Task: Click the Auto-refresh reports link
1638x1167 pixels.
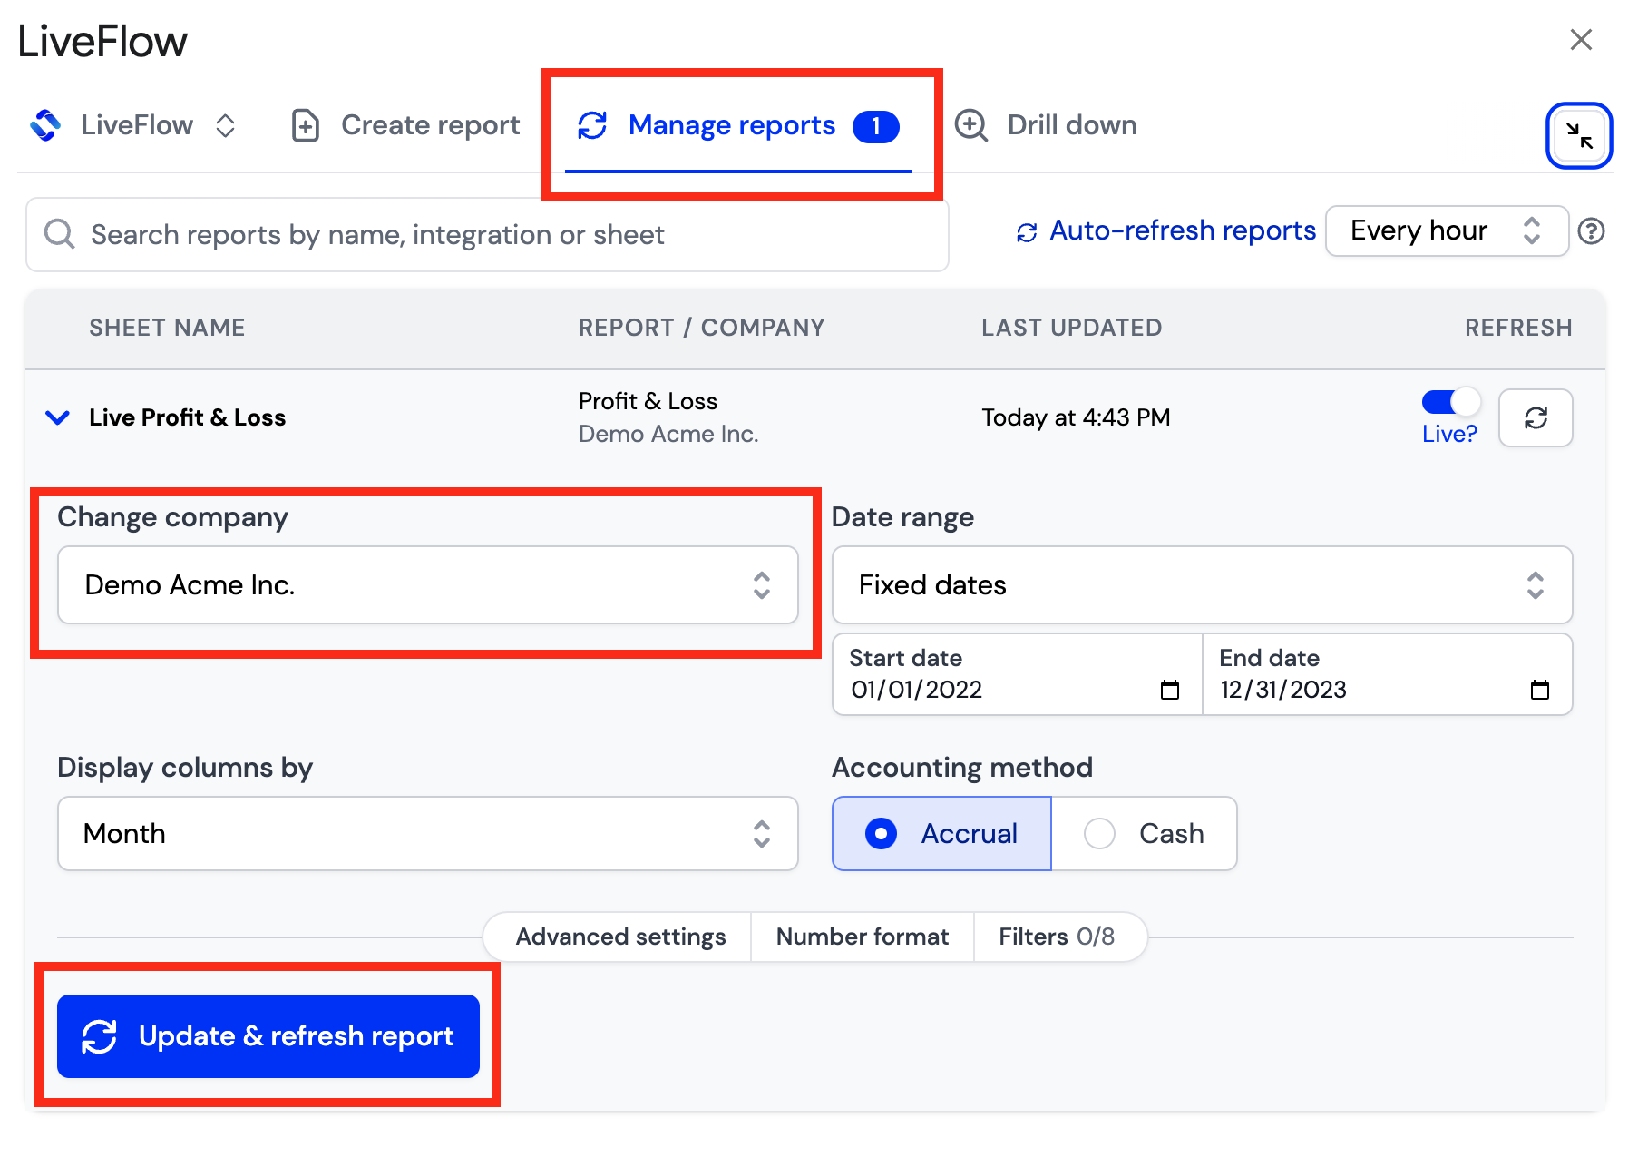Action: (x=1165, y=231)
